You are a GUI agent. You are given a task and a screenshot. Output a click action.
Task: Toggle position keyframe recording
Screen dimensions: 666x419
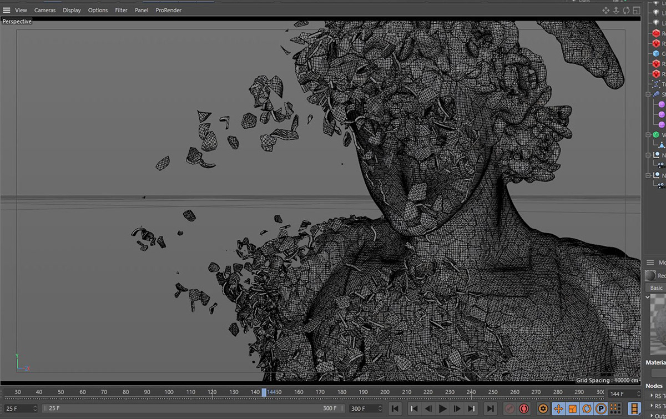point(558,409)
